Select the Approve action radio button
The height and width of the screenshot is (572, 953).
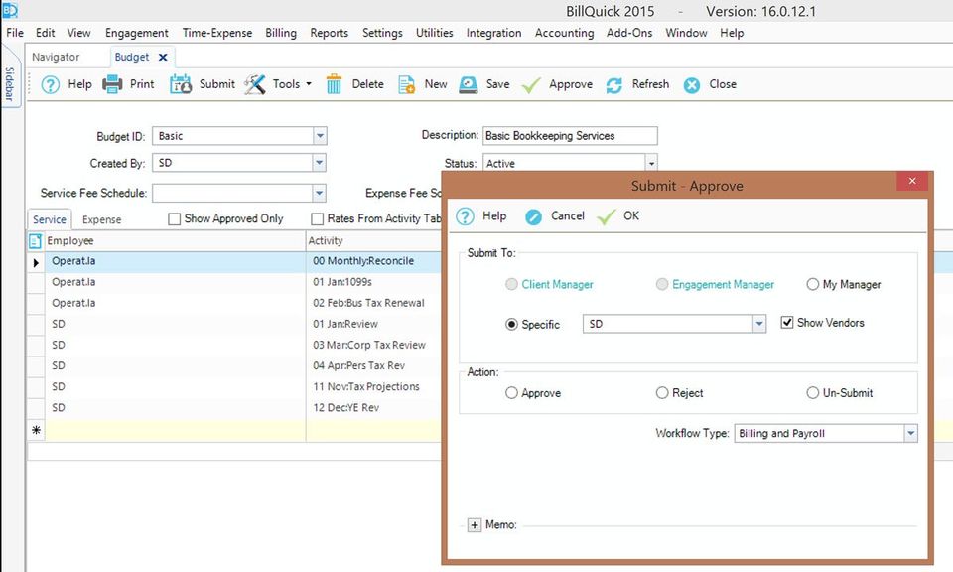[511, 393]
